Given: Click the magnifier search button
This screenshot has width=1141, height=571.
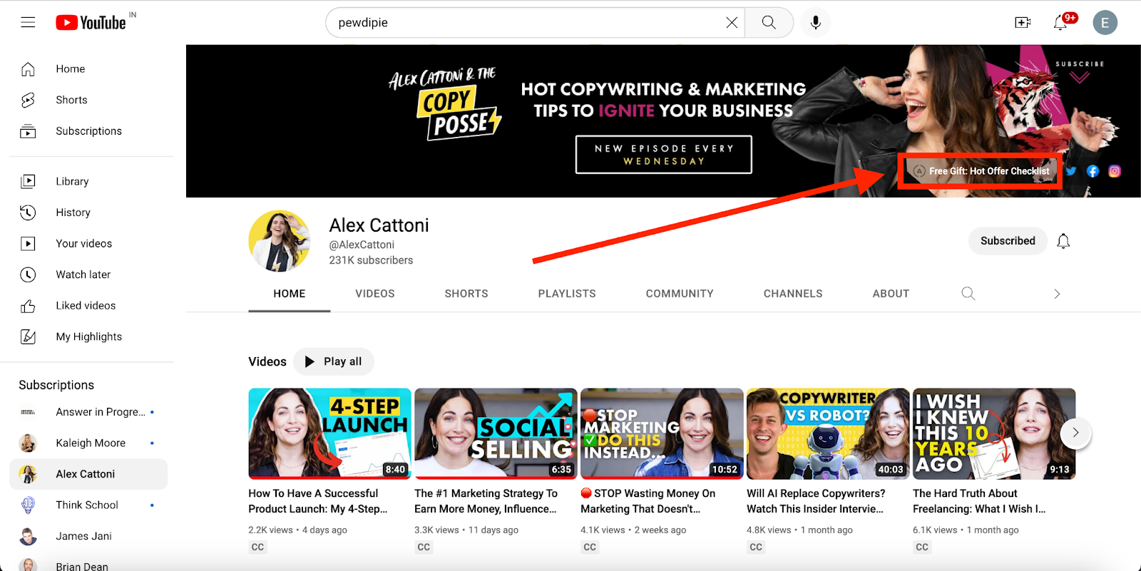Looking at the screenshot, I should pos(769,23).
